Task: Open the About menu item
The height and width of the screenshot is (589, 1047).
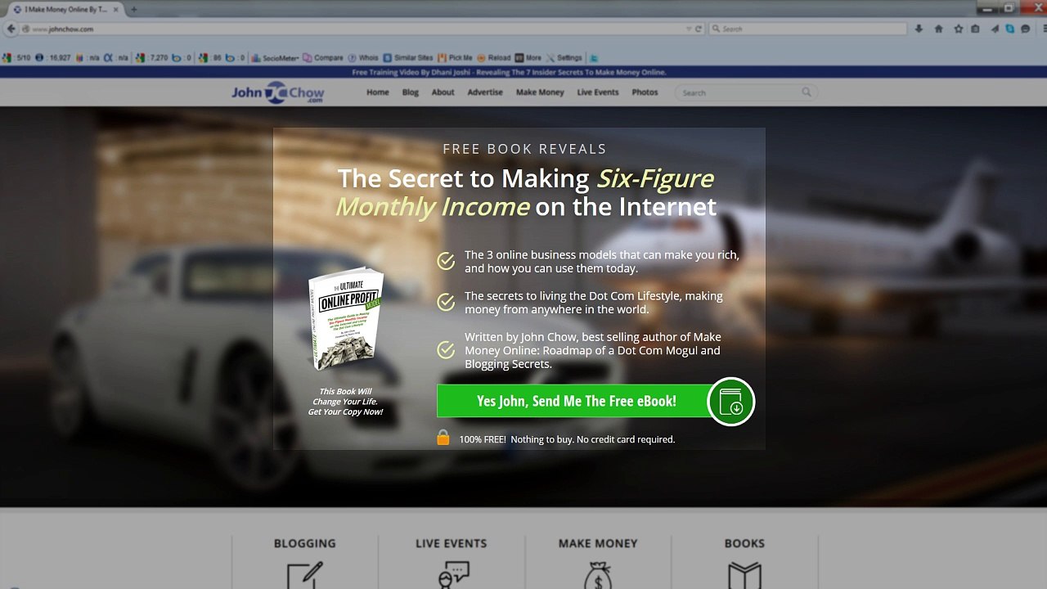Action: coord(443,92)
